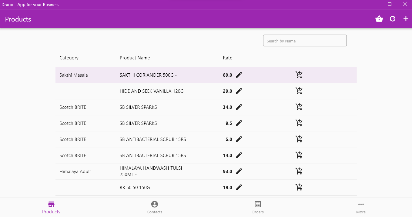Click the Product Name column header
The image size is (412, 217).
point(135,58)
